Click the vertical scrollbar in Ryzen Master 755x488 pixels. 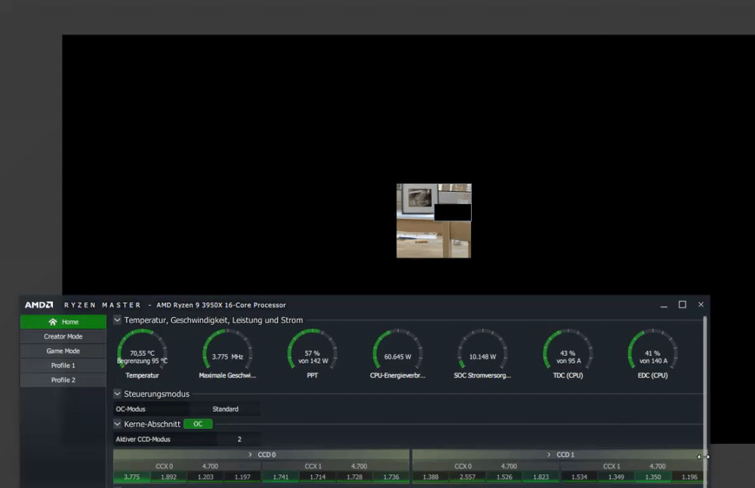705,385
